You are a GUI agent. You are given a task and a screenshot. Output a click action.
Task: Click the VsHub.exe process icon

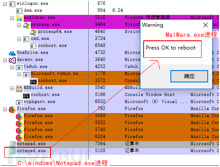click(x=19, y=68)
